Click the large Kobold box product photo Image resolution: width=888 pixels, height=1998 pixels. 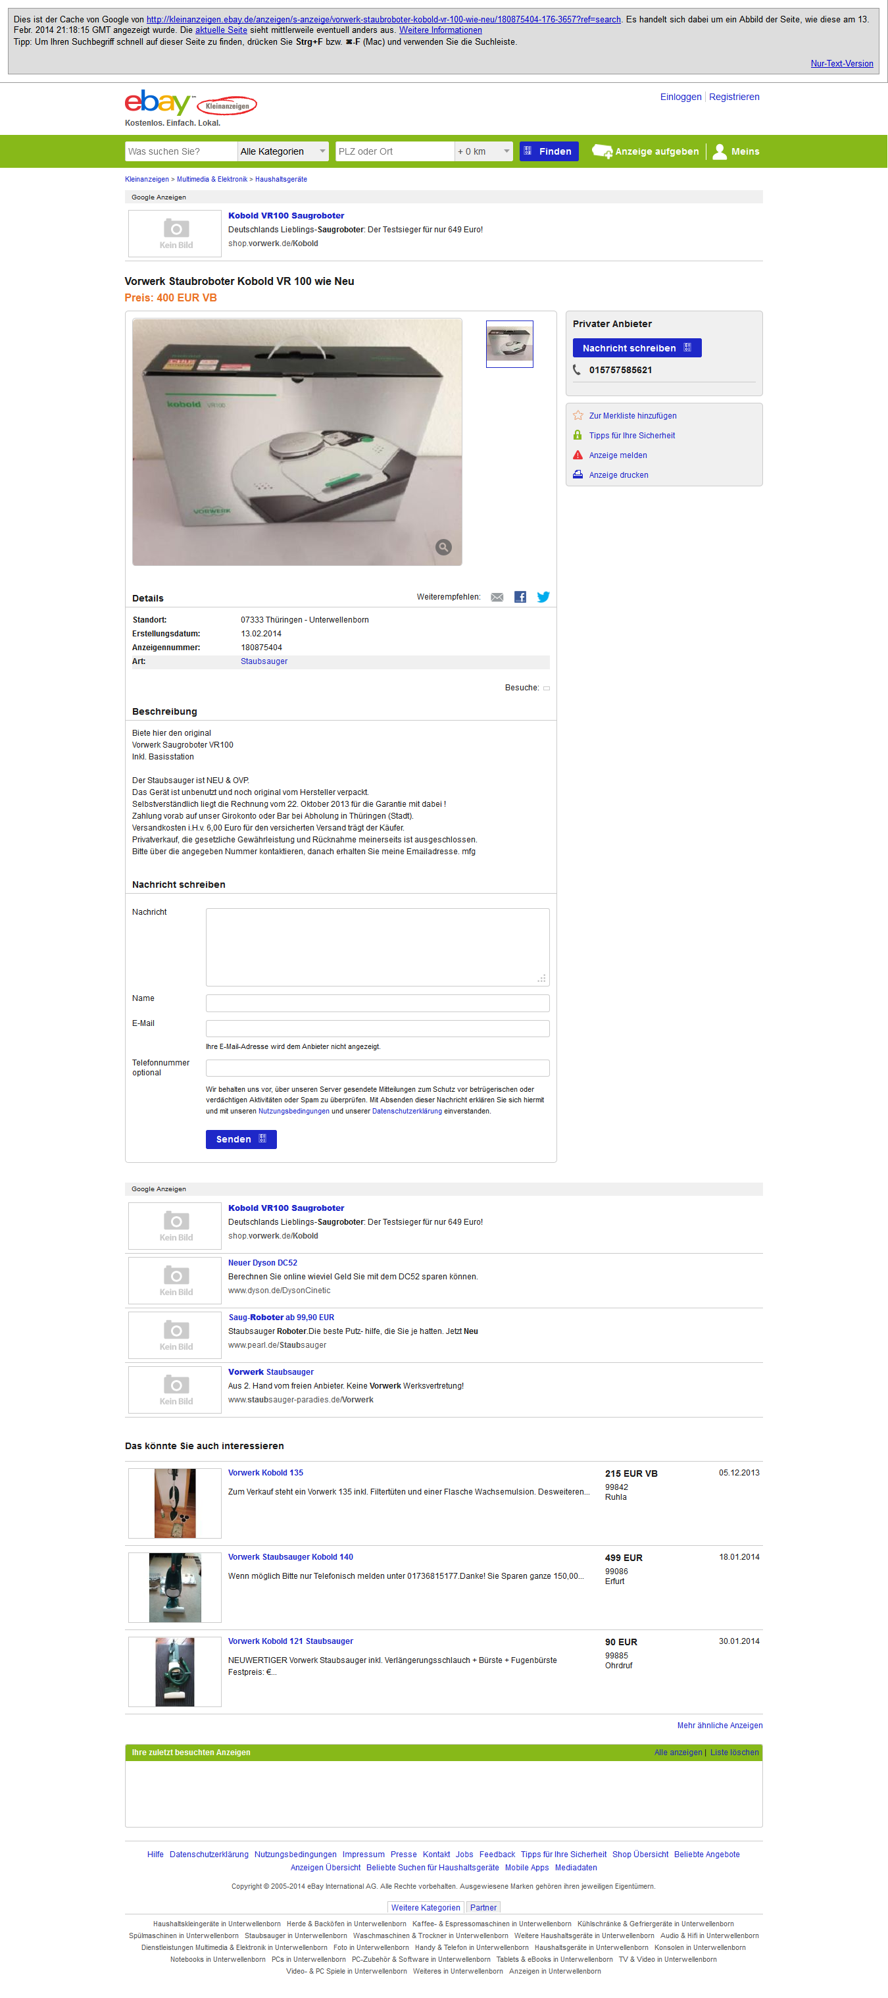point(297,442)
